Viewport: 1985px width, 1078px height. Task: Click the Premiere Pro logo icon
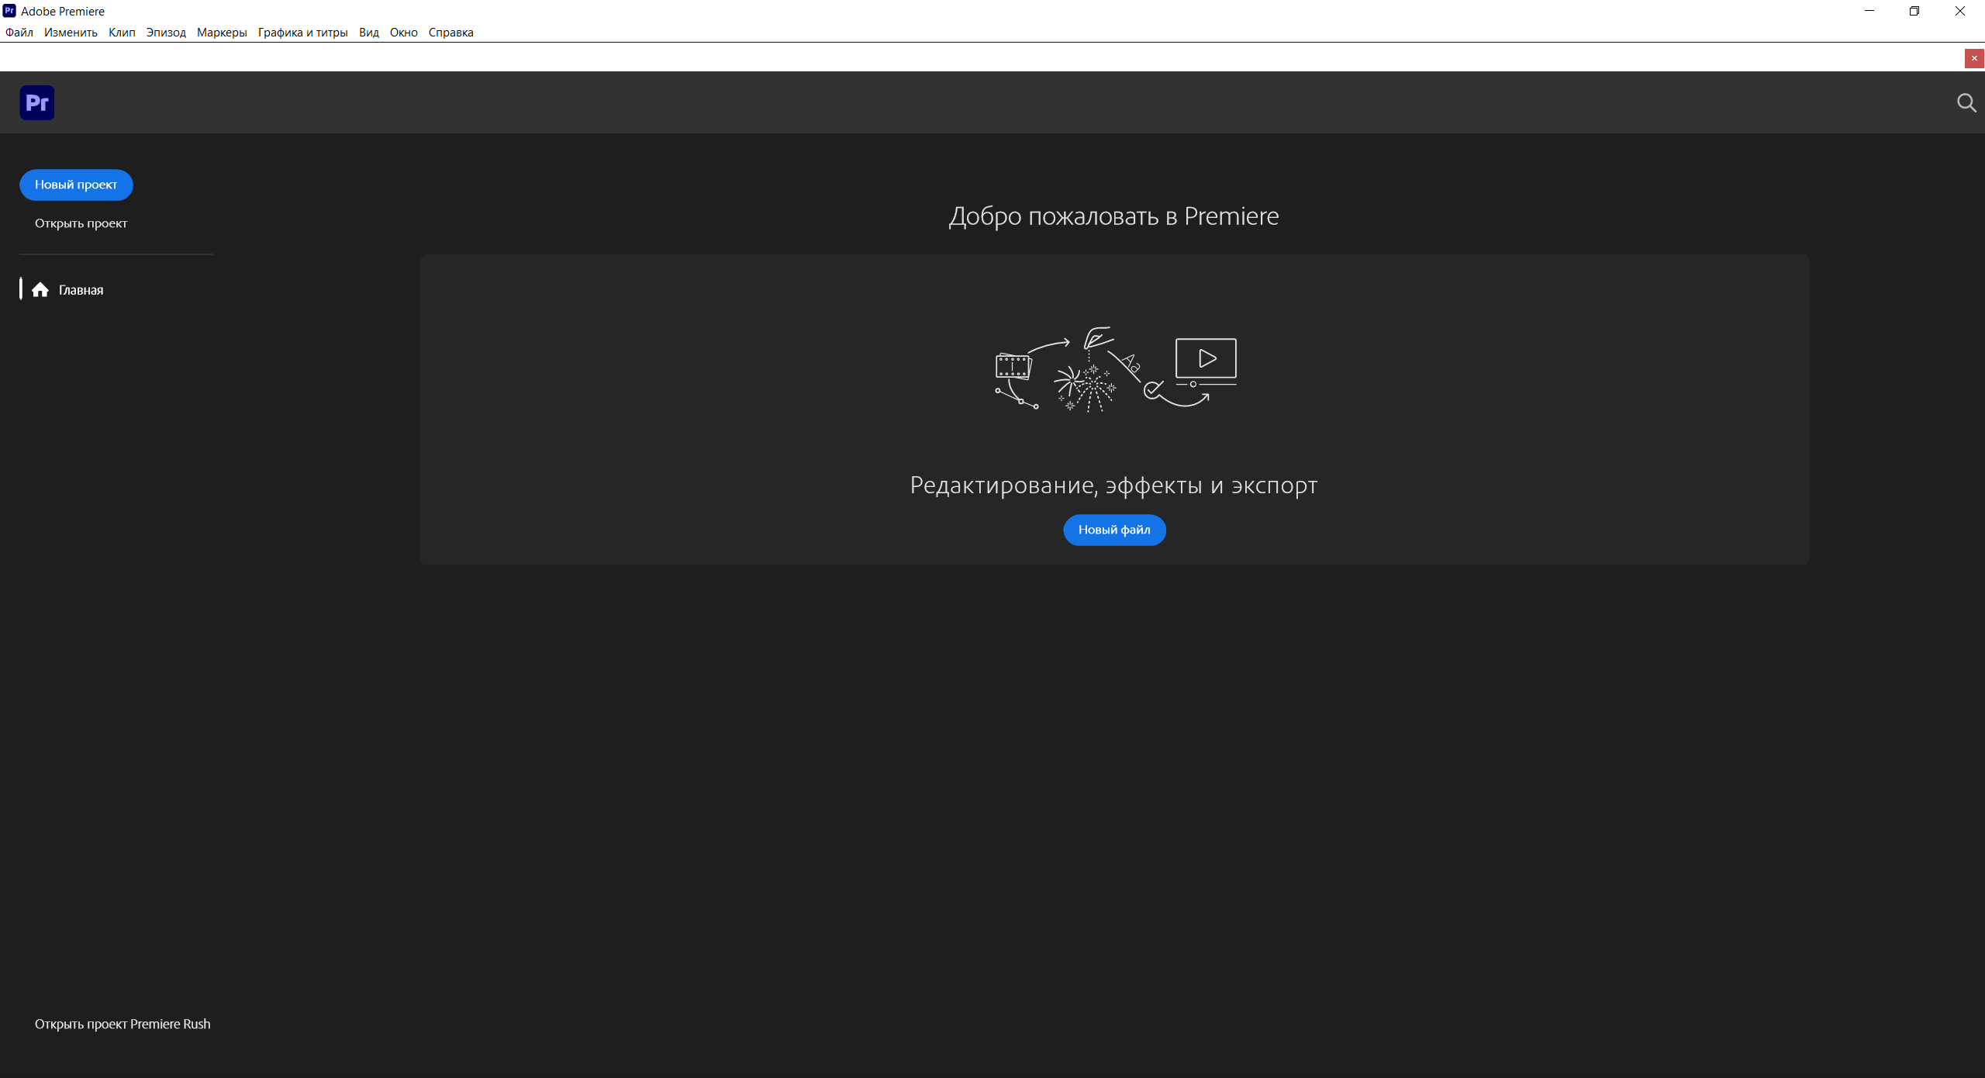37,103
